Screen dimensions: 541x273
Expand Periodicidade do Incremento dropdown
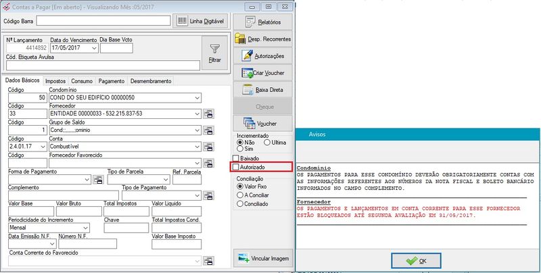click(x=85, y=228)
